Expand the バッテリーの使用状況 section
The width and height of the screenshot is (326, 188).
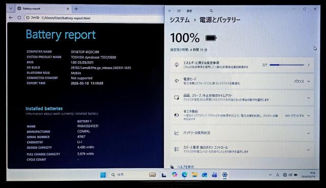tap(242, 133)
